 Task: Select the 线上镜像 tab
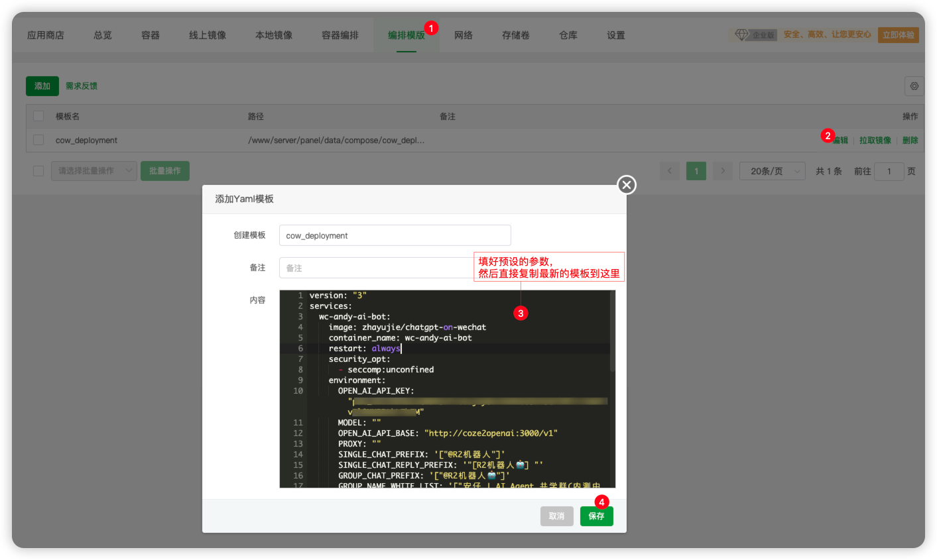pyautogui.click(x=208, y=35)
